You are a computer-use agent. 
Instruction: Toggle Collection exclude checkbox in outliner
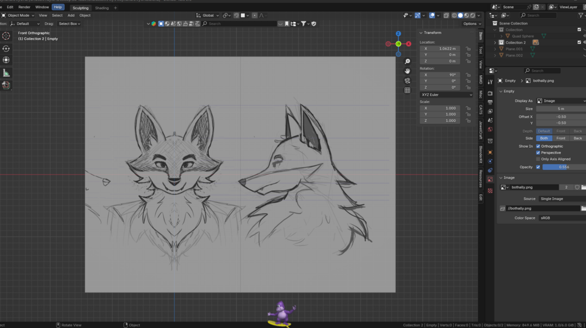coord(579,30)
